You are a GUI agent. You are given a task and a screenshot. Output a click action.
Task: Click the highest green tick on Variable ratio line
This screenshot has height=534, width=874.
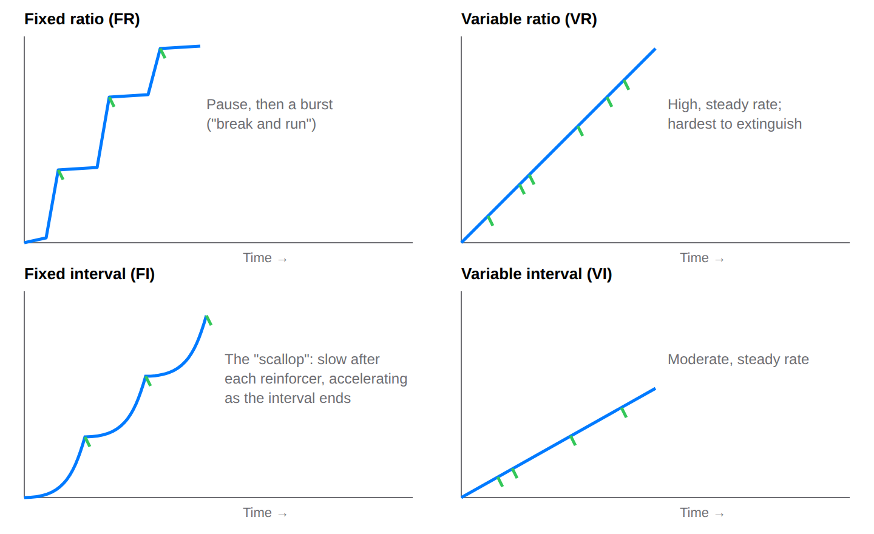pyautogui.click(x=626, y=84)
